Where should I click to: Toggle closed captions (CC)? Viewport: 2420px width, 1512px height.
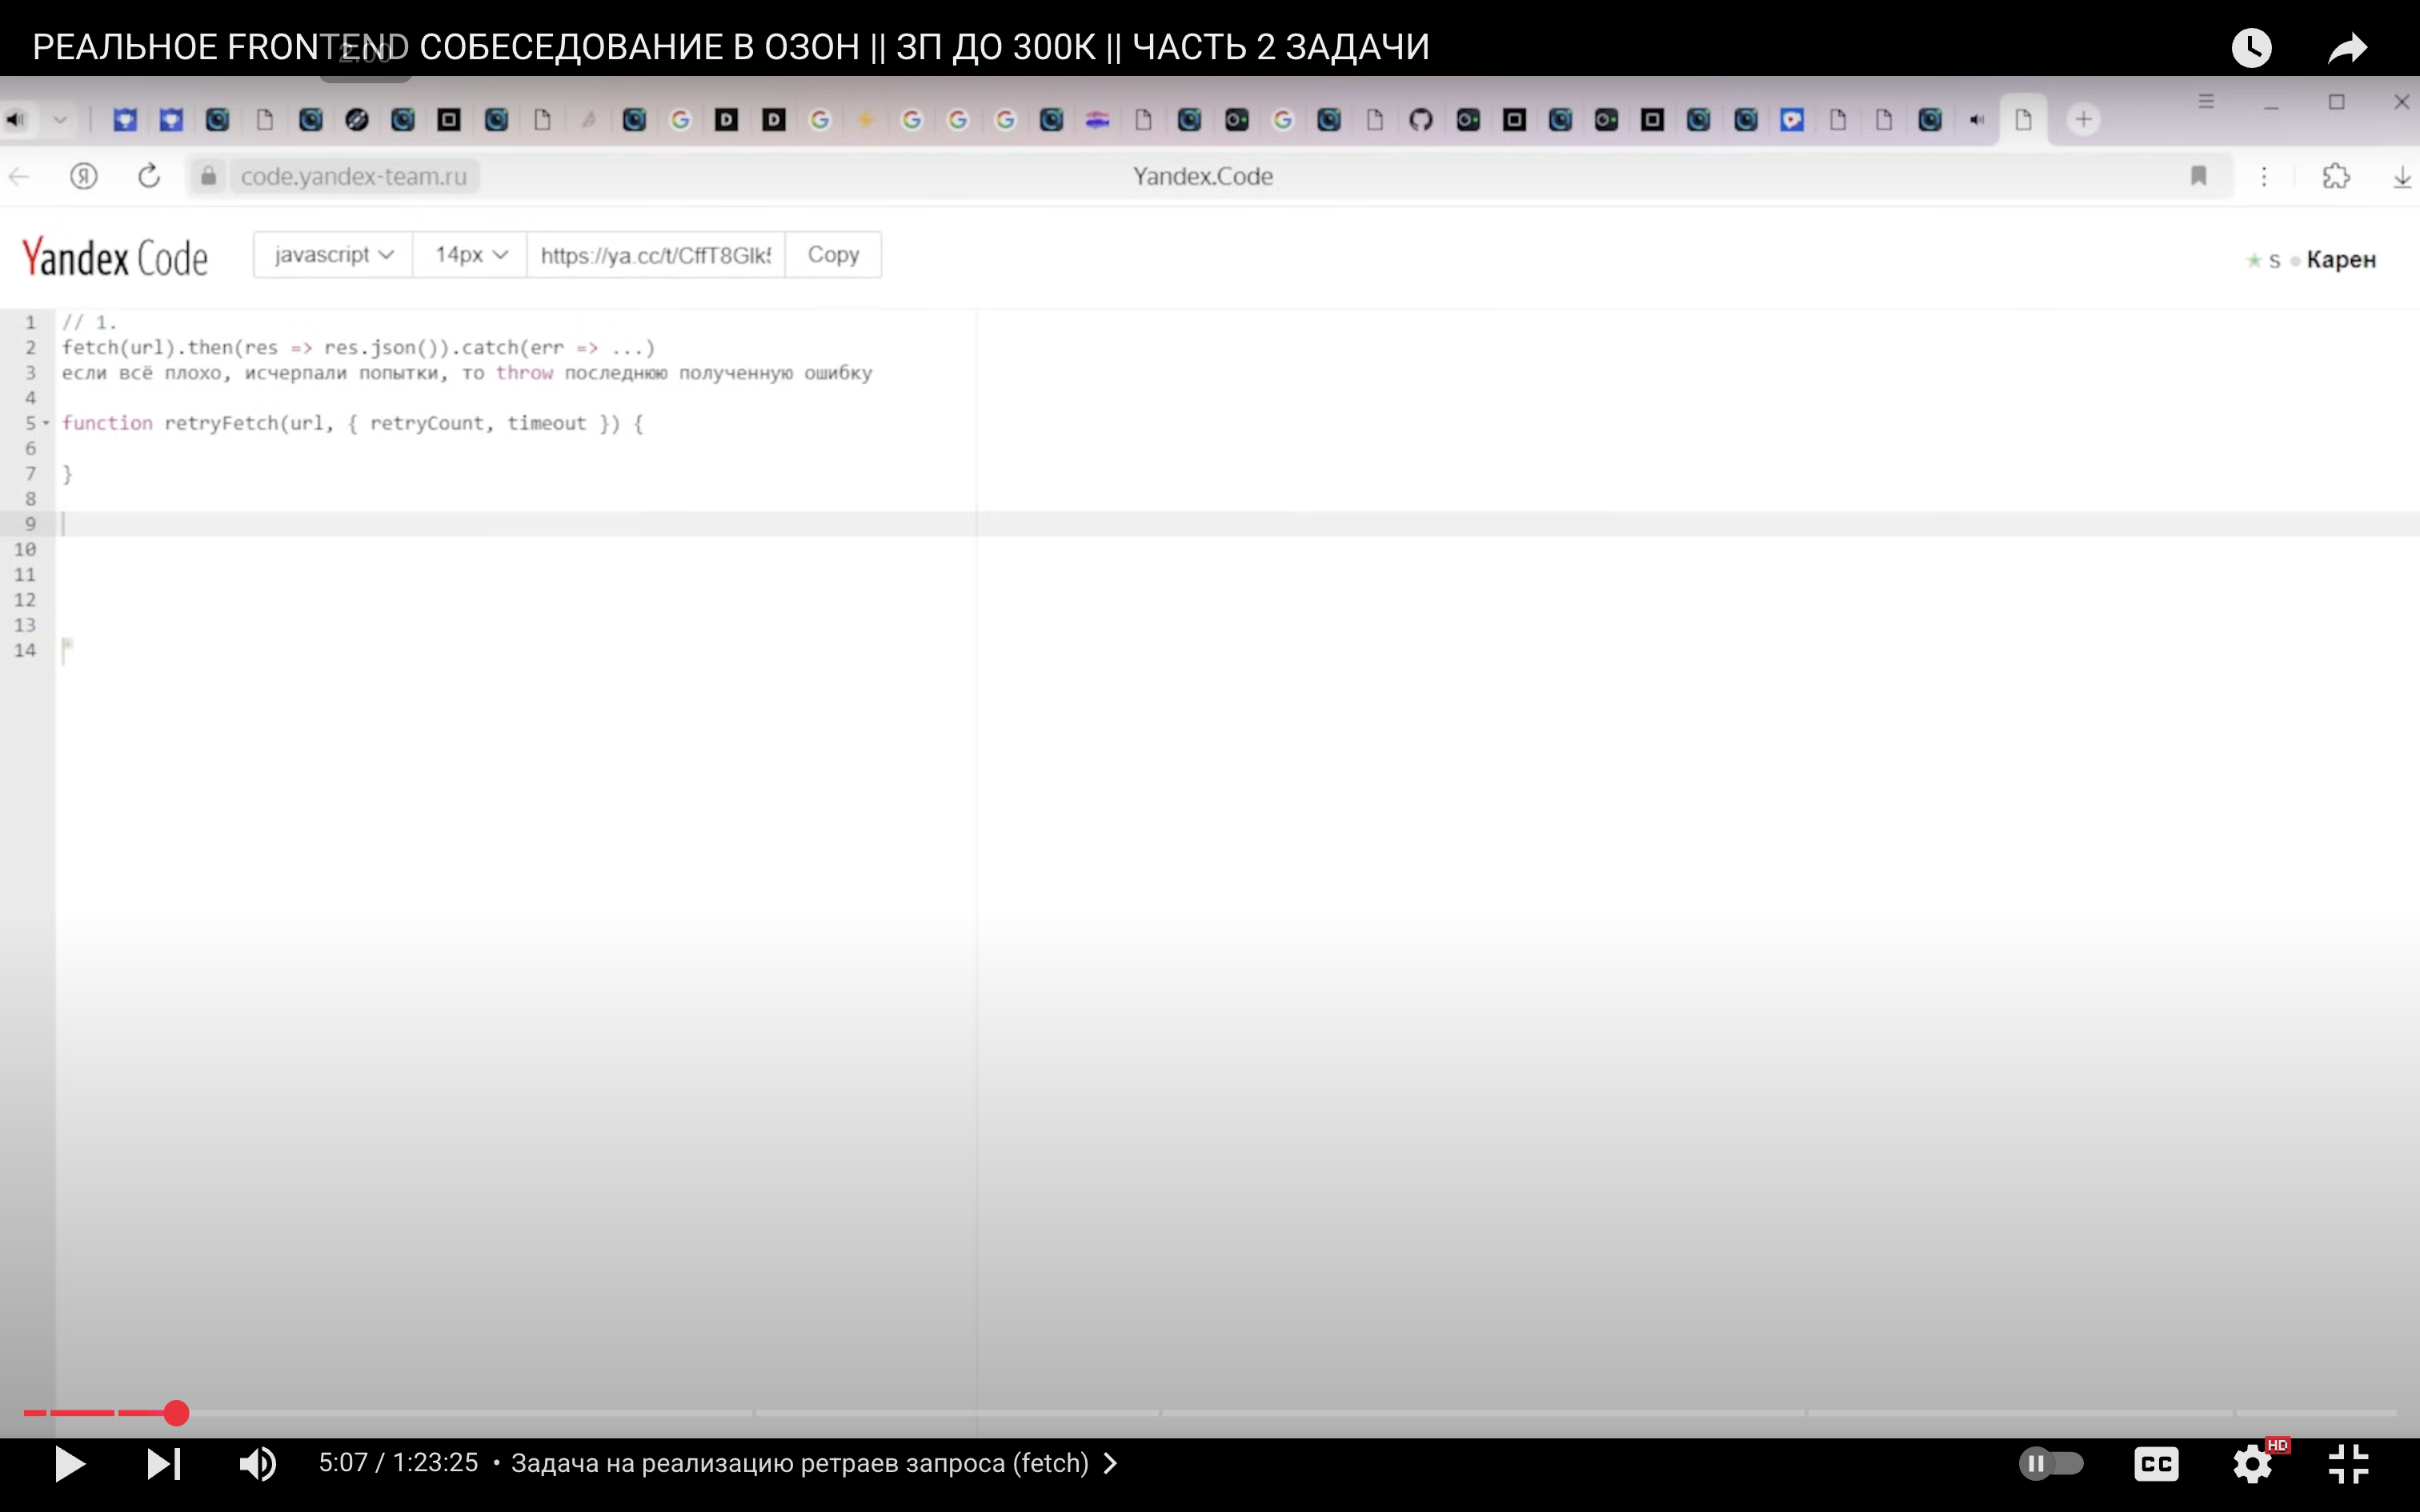(x=2156, y=1464)
